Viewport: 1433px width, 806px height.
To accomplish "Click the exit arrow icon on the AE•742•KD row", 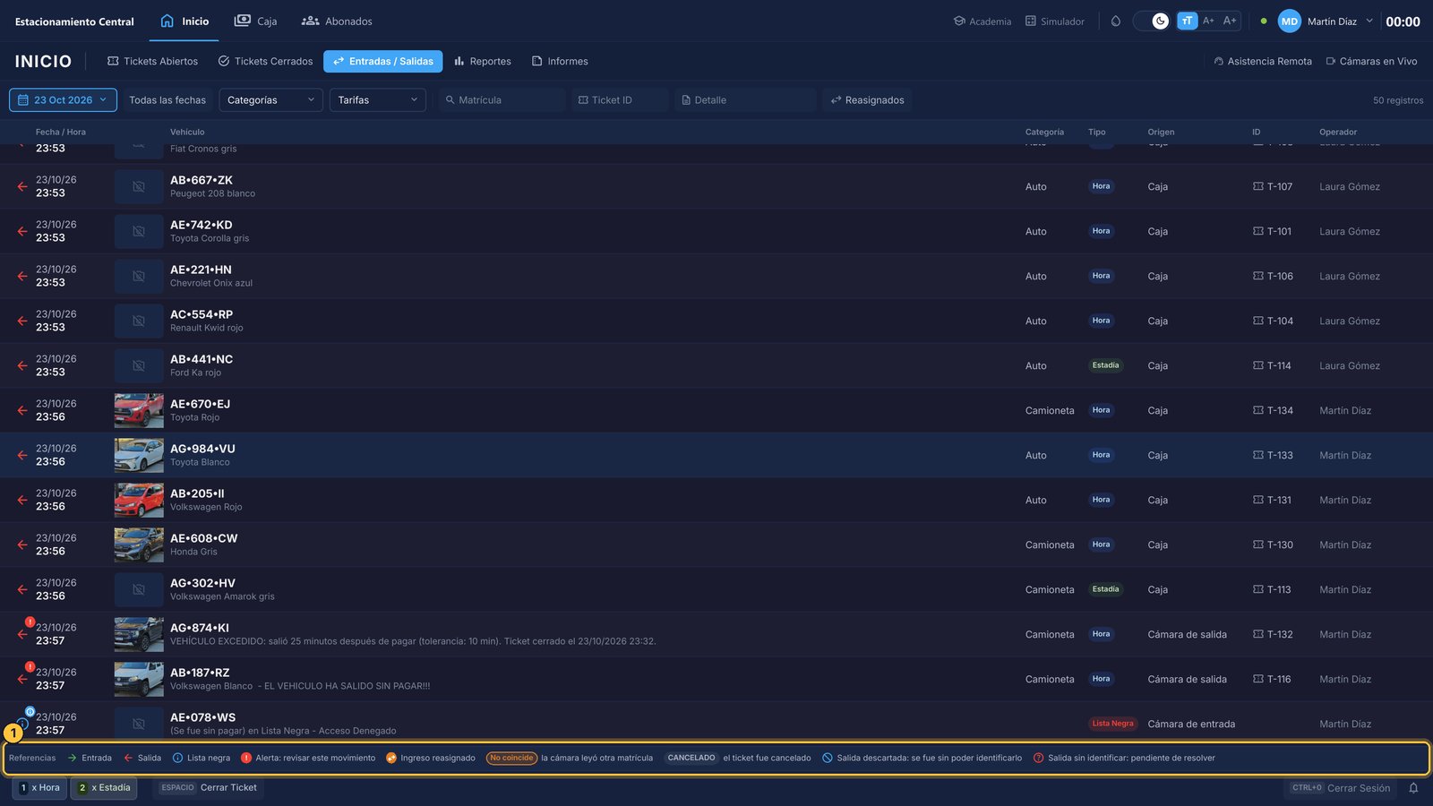I will [21, 231].
